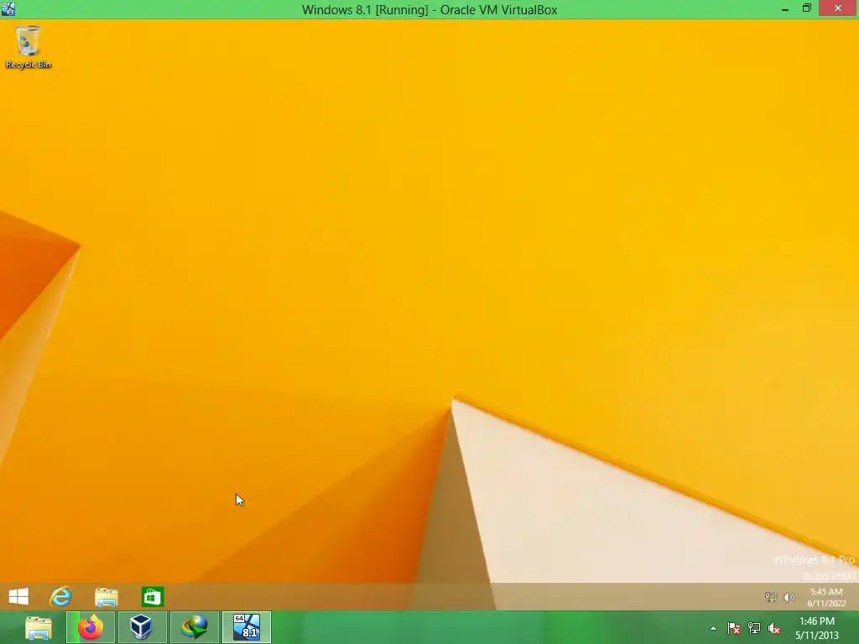Open File Explorer in guest taskbar
This screenshot has width=859, height=644.
(107, 597)
